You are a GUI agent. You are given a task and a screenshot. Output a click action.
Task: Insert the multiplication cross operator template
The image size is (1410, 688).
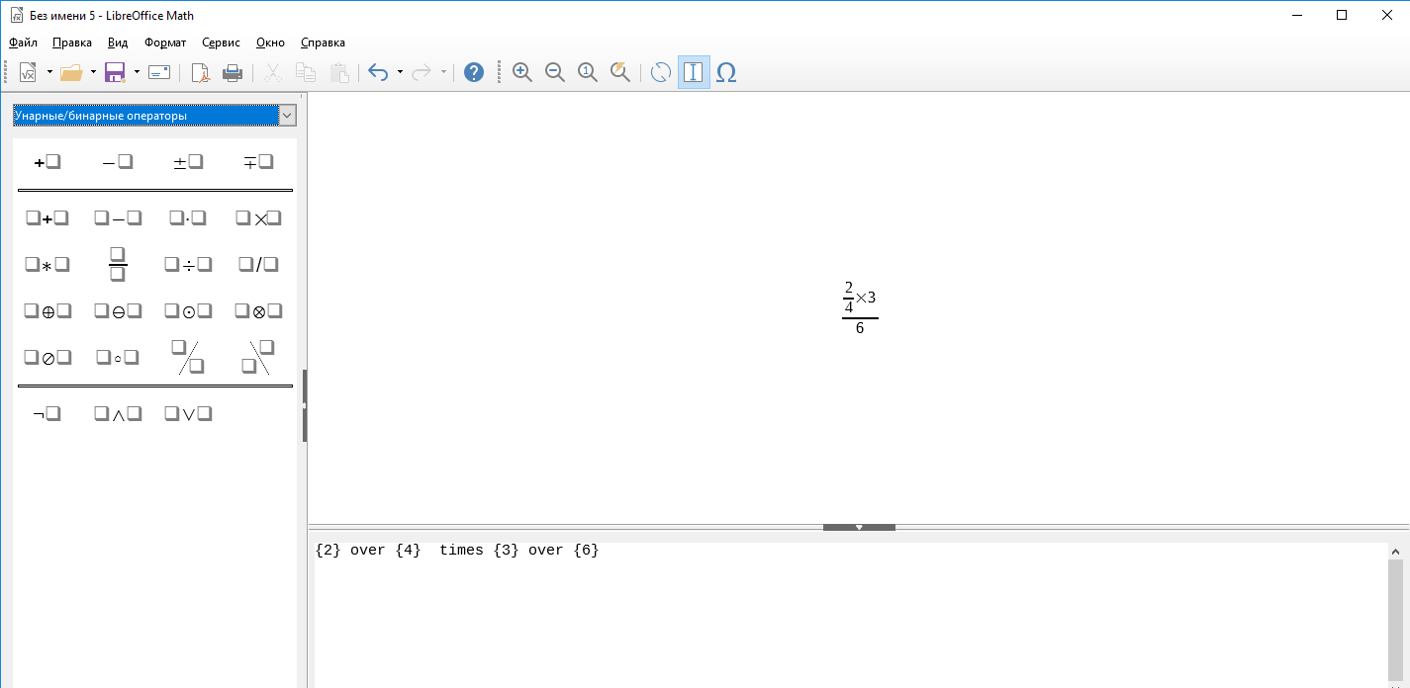(259, 218)
